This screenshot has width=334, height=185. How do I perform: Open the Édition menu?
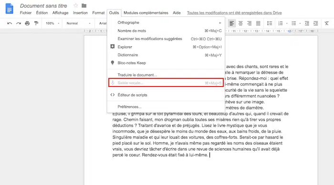click(42, 13)
